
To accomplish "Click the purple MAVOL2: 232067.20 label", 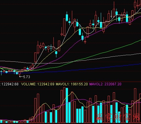I will coord(105,84).
